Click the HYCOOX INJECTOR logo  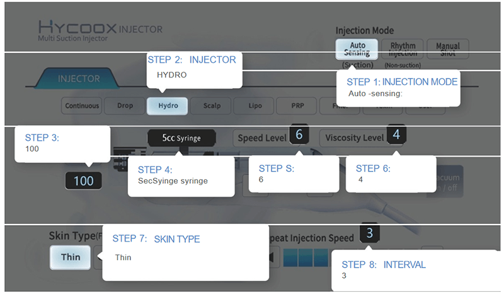click(x=101, y=28)
